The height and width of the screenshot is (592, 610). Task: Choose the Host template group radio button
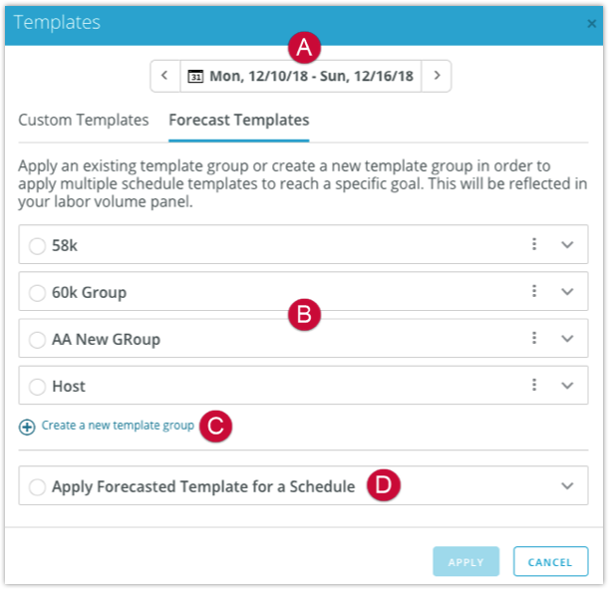tap(37, 386)
